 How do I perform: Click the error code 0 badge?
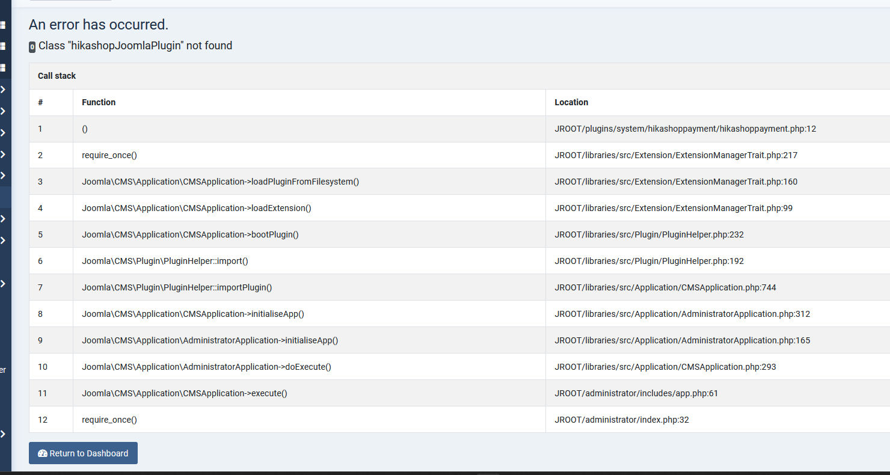coord(32,47)
